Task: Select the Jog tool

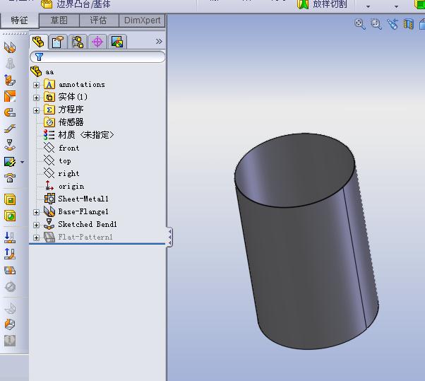Action: click(10, 129)
